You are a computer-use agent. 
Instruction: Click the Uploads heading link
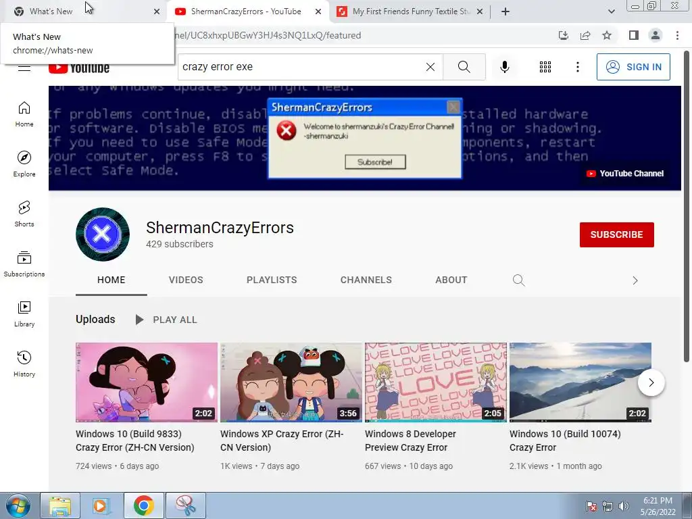95,319
